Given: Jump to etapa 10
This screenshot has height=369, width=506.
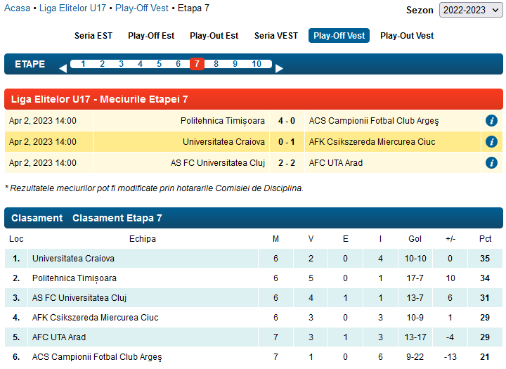Looking at the screenshot, I should (257, 64).
